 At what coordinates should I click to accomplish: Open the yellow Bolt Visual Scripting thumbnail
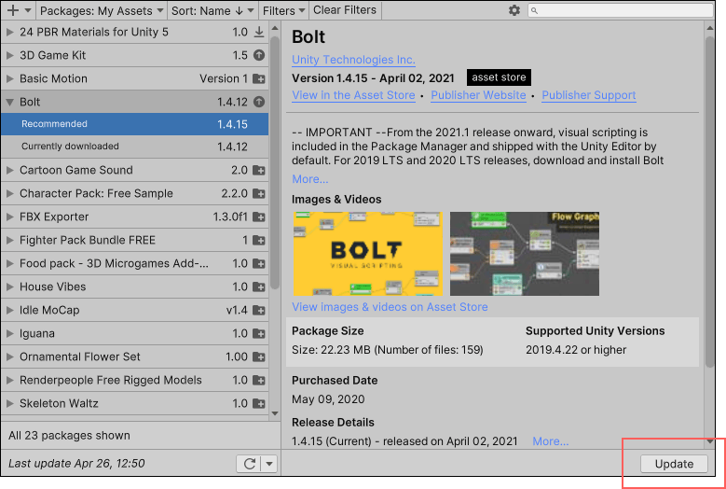point(368,254)
